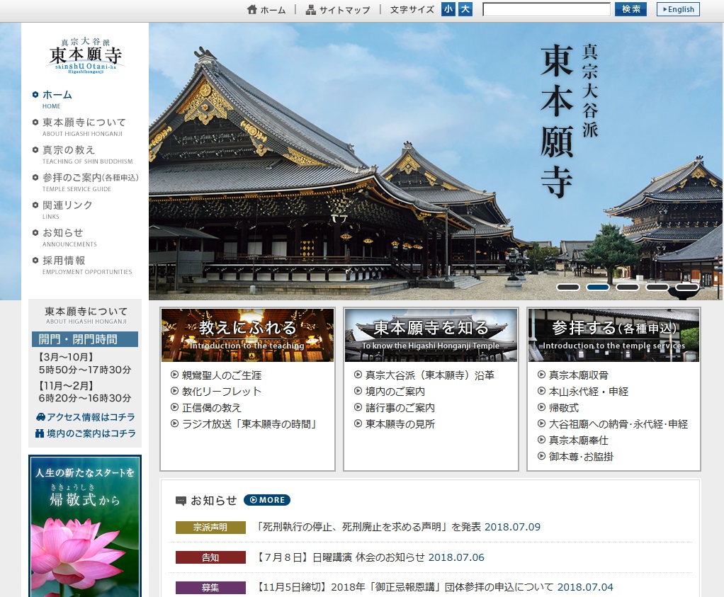Click bullet icon beside 東本願寺の見所

[x=358, y=423]
